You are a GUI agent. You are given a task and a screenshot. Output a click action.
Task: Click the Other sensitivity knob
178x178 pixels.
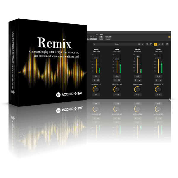[x=158, y=89]
